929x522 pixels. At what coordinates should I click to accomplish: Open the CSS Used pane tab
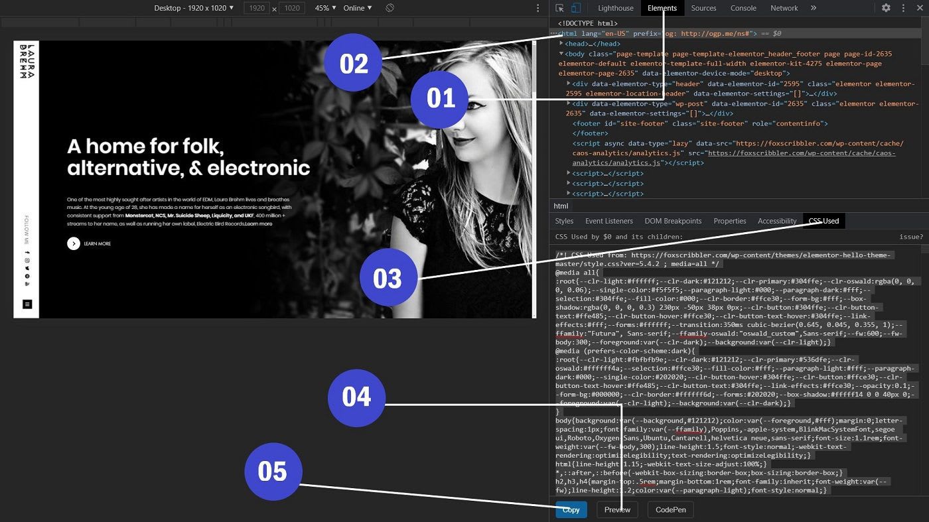pos(823,221)
